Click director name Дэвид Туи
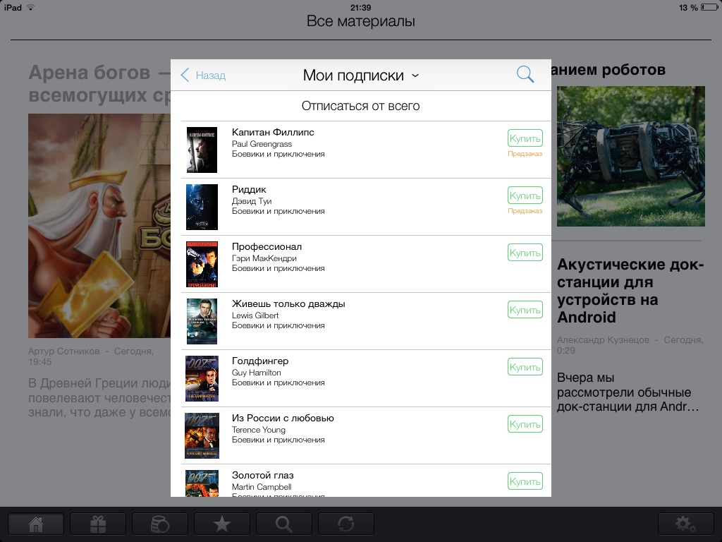This screenshot has height=542, width=722. 252,201
